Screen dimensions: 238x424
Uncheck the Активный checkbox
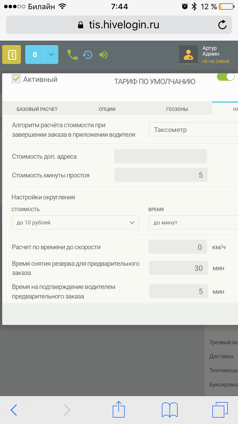pos(16,79)
